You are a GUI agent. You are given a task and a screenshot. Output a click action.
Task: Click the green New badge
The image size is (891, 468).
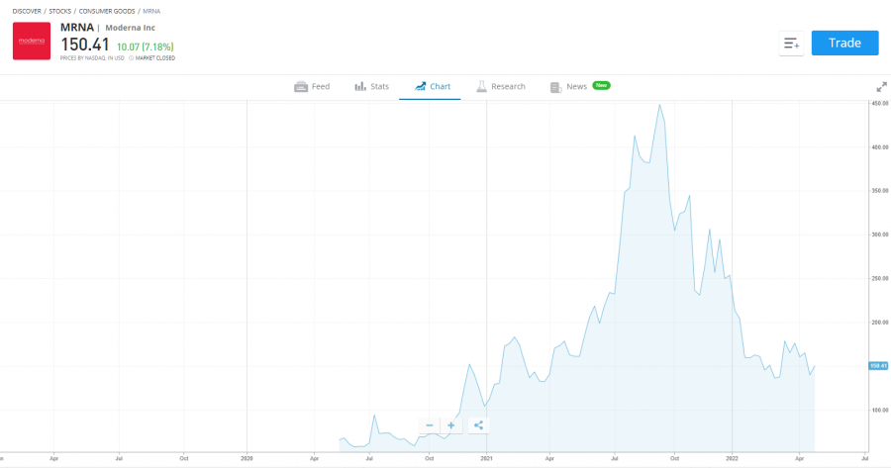(x=601, y=85)
